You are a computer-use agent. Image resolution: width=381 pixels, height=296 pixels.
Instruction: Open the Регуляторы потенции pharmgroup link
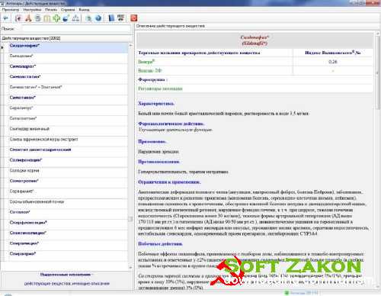pos(160,88)
